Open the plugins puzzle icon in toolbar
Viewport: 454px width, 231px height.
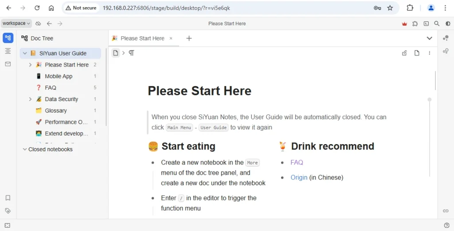[x=415, y=23]
